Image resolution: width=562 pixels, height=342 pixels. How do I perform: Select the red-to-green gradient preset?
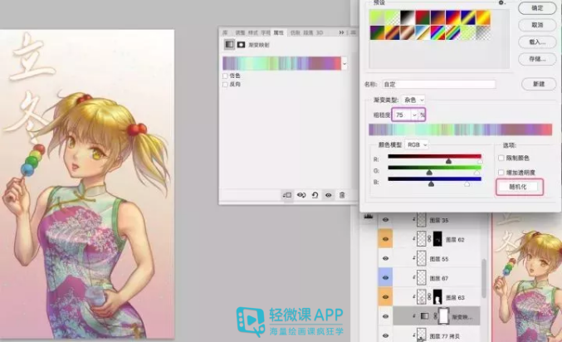pyautogui.click(x=423, y=17)
